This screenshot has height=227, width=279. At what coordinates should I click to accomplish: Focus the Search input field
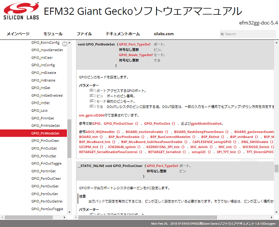click(248, 34)
